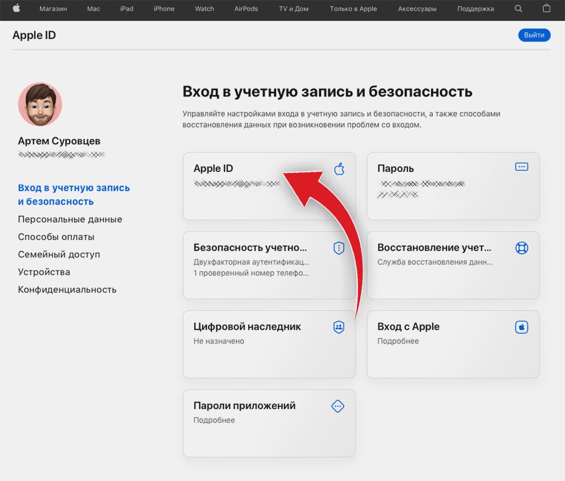Image resolution: width=565 pixels, height=481 pixels.
Task: Click the Apple logo in navigation bar
Action: coord(16,8)
